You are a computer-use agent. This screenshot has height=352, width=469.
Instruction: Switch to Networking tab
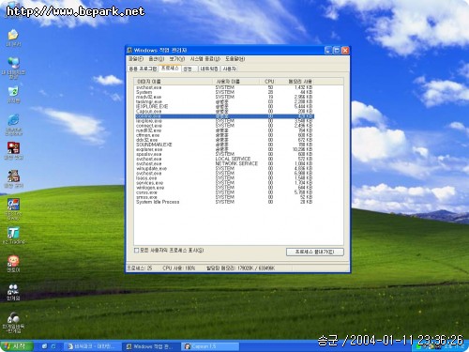pos(209,69)
